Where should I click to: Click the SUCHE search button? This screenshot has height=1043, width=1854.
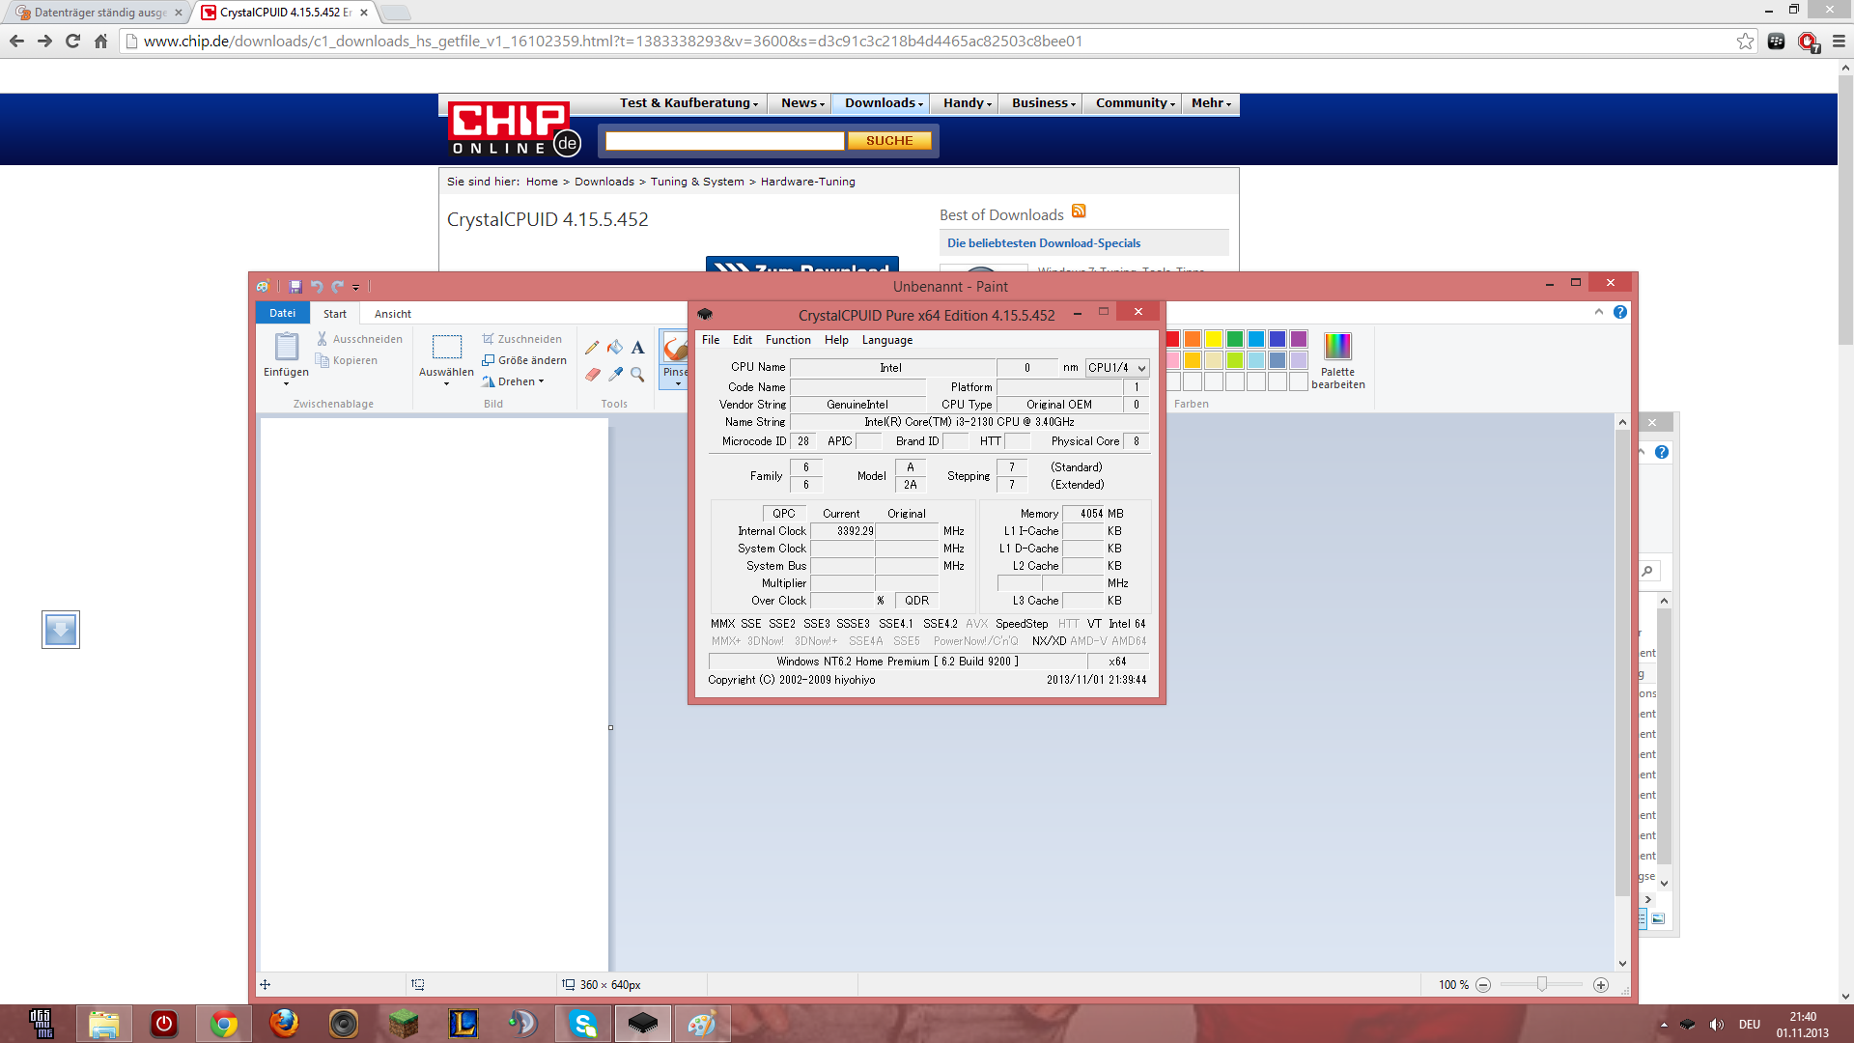(888, 141)
